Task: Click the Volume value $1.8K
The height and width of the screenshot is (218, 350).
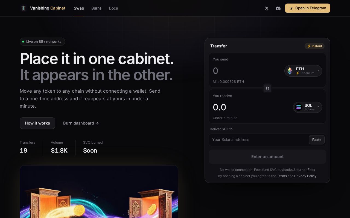Action: (59, 151)
